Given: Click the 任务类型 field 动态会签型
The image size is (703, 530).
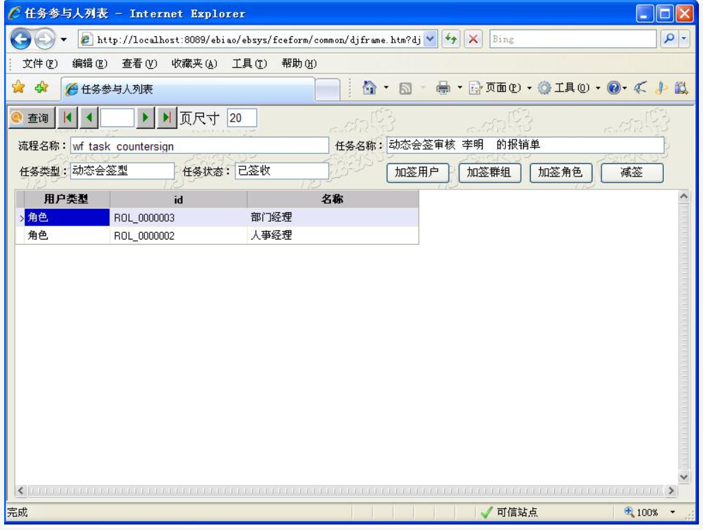Looking at the screenshot, I should pyautogui.click(x=122, y=171).
